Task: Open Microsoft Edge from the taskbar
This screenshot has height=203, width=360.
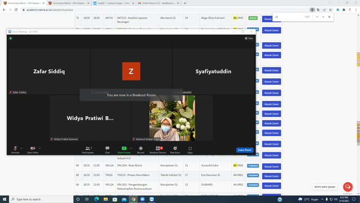Action: pos(96,199)
